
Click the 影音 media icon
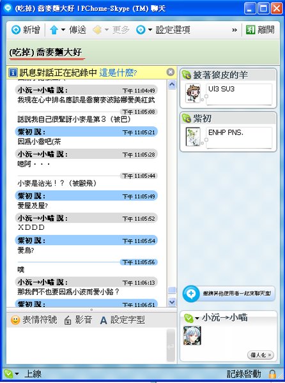68,320
